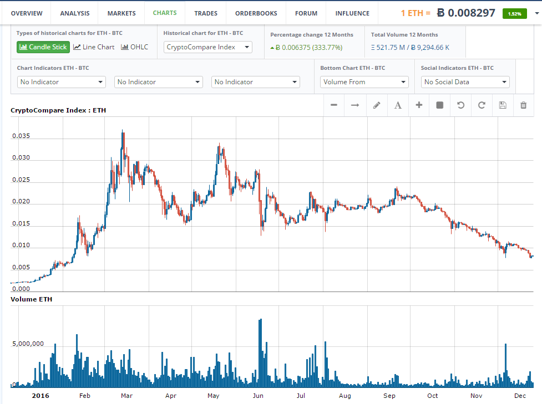
Task: Save chart with the floppy disk icon
Action: [503, 105]
